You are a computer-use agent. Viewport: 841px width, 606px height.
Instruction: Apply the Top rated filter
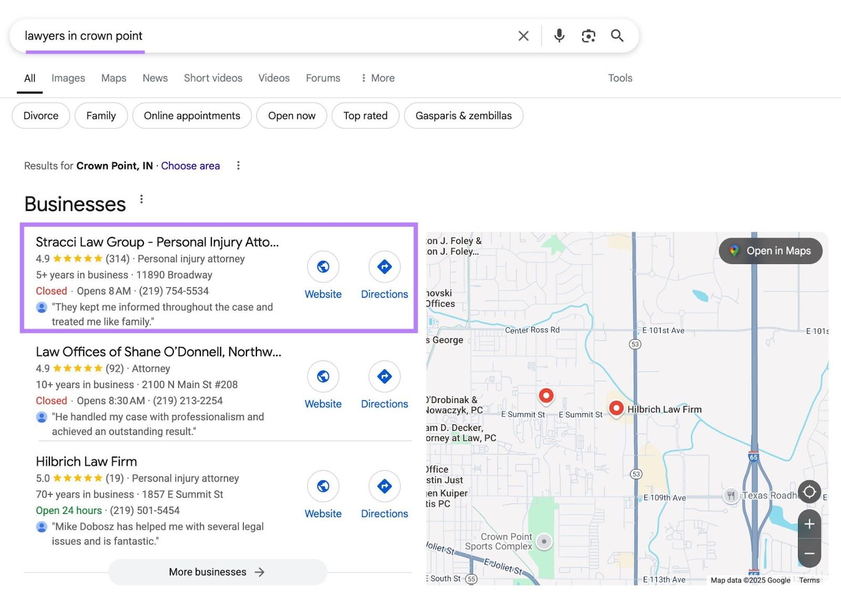[x=365, y=115]
